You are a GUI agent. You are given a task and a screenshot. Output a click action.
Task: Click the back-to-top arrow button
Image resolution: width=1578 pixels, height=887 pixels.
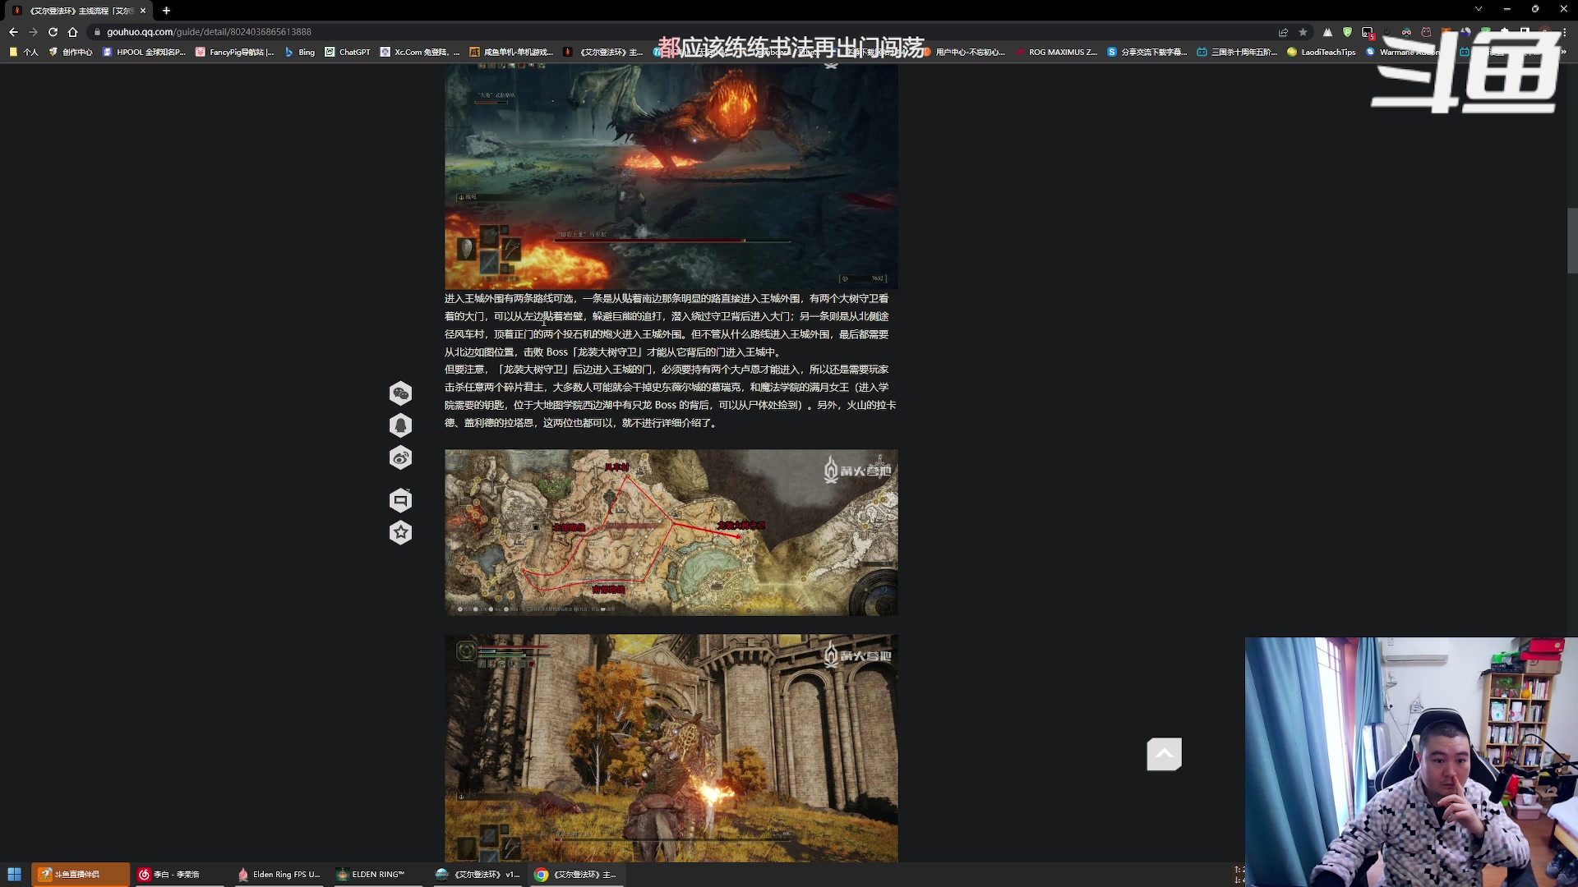coord(1165,754)
